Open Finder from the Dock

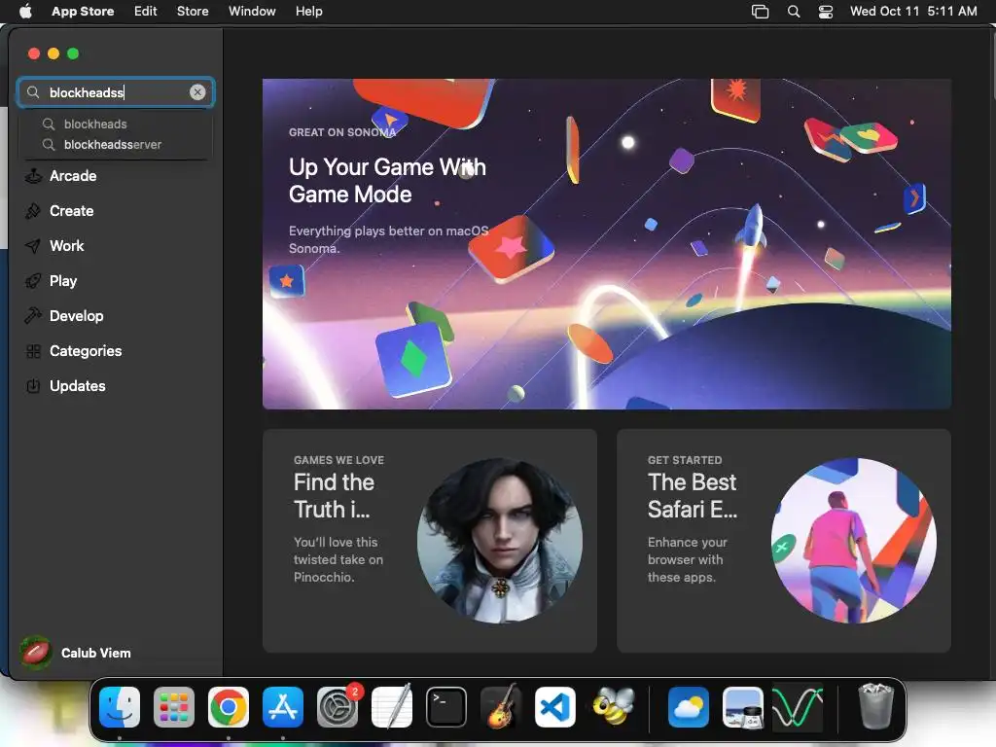pos(120,707)
